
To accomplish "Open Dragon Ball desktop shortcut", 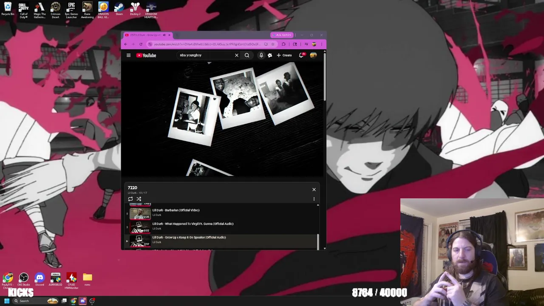I will (103, 10).
